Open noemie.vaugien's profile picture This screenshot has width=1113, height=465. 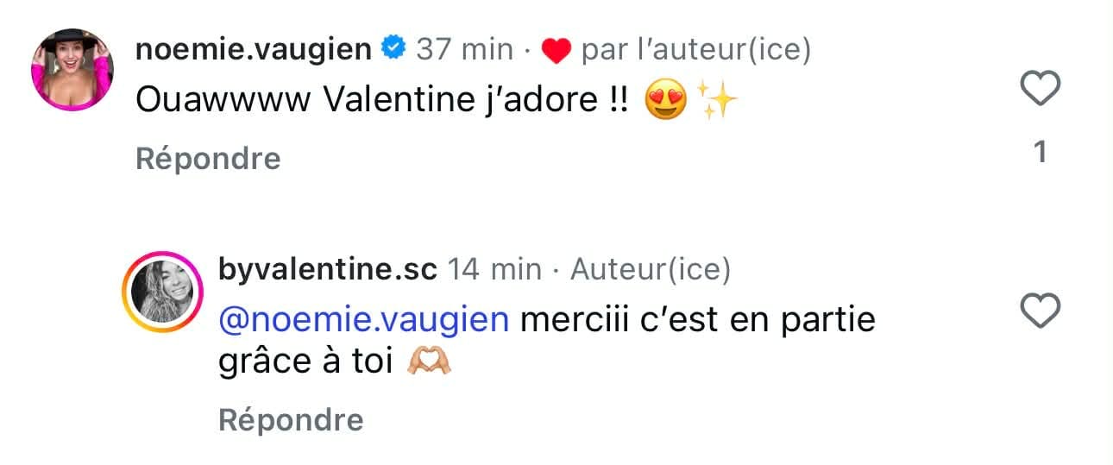[72, 70]
